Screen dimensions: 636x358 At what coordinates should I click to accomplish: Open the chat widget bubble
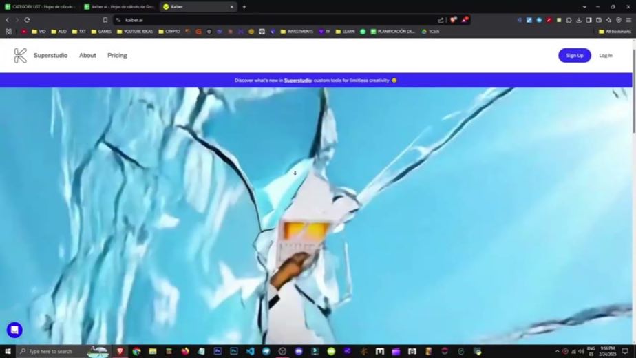coord(14,330)
